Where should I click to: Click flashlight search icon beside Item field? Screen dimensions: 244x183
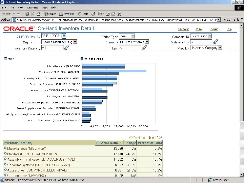pos(144,48)
